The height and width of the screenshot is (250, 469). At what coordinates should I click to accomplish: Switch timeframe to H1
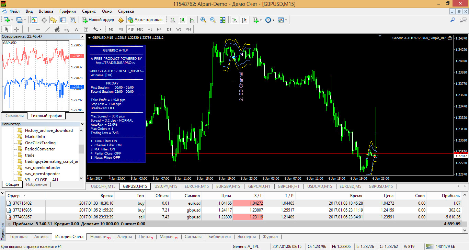pyautogui.click(x=149, y=29)
